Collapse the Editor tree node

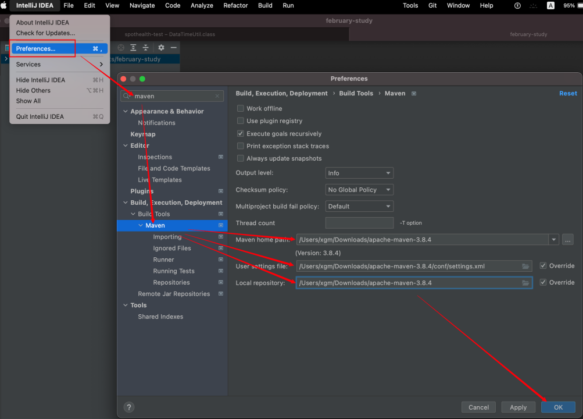click(126, 145)
